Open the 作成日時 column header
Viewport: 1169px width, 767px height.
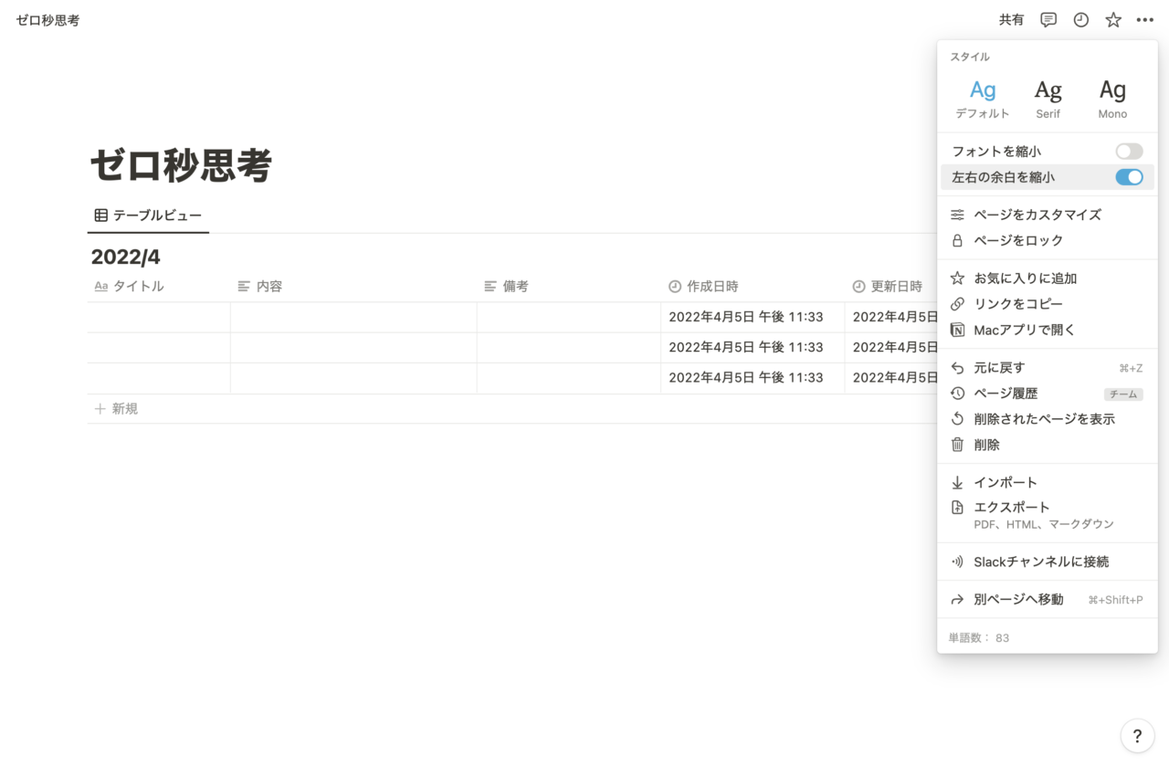[x=753, y=286]
